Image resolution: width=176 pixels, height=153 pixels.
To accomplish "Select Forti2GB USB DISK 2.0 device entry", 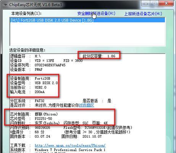I will click(87, 20).
